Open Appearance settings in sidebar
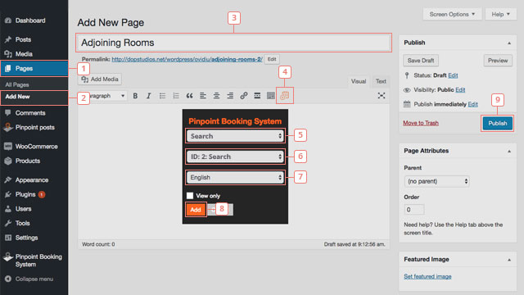Image resolution: width=524 pixels, height=295 pixels. coord(32,180)
